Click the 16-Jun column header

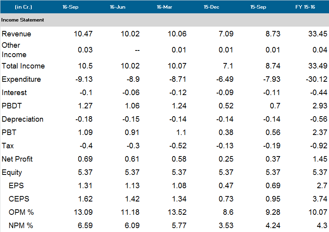coord(118,7)
